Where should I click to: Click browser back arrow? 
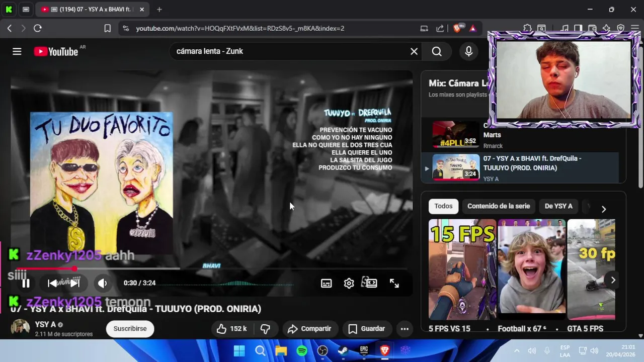pyautogui.click(x=9, y=28)
